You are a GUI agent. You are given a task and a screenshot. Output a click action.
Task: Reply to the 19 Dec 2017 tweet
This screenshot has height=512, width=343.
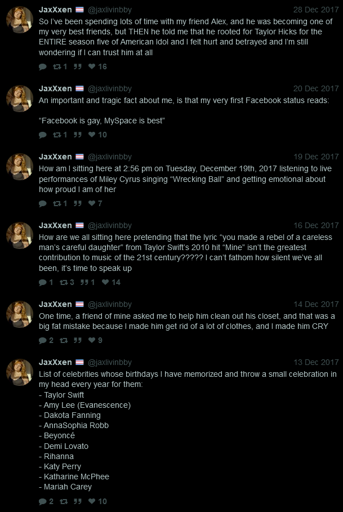[x=43, y=203]
